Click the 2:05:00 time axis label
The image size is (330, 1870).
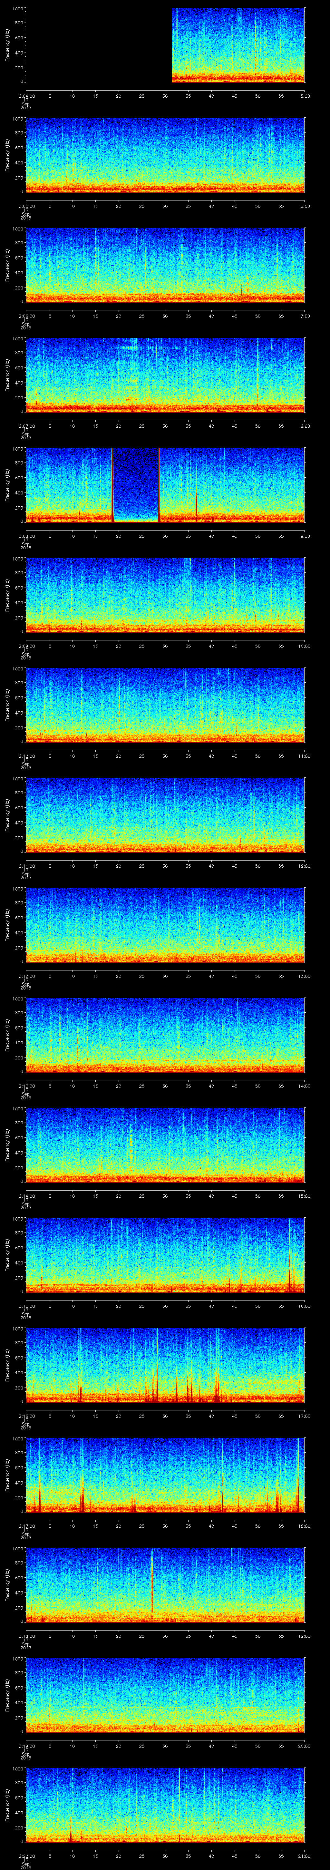point(26,206)
